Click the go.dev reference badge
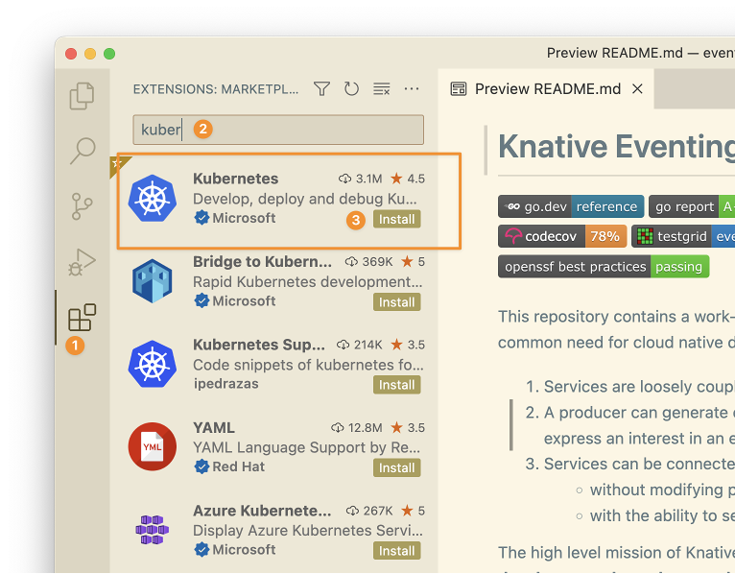The width and height of the screenshot is (735, 574). pyautogui.click(x=570, y=206)
